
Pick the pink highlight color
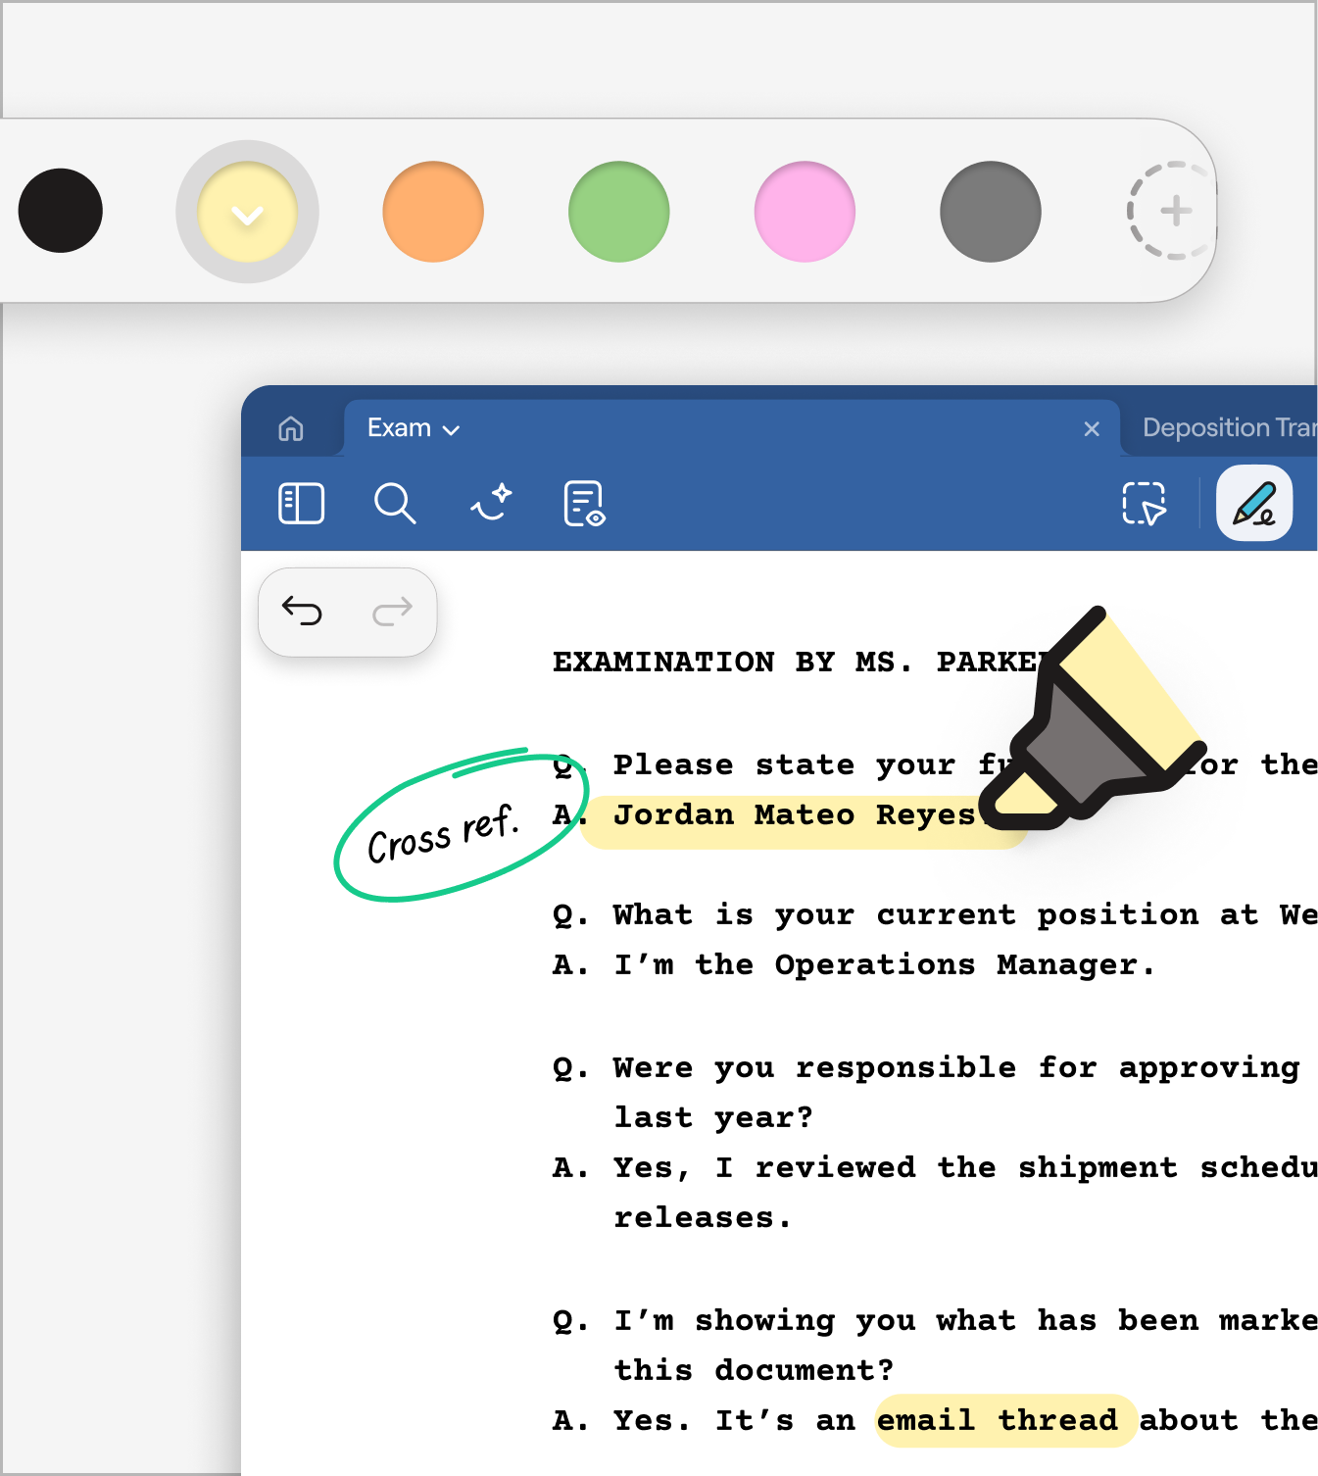805,212
